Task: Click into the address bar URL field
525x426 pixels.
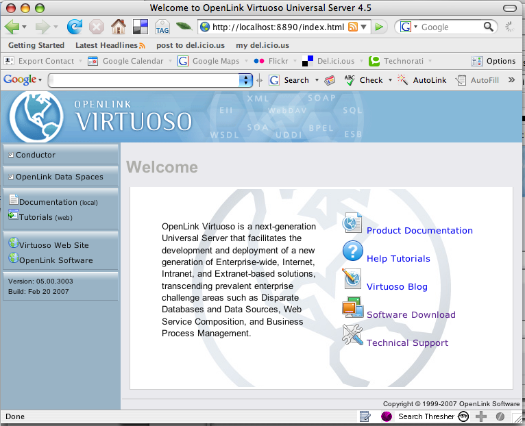Action: (x=278, y=27)
